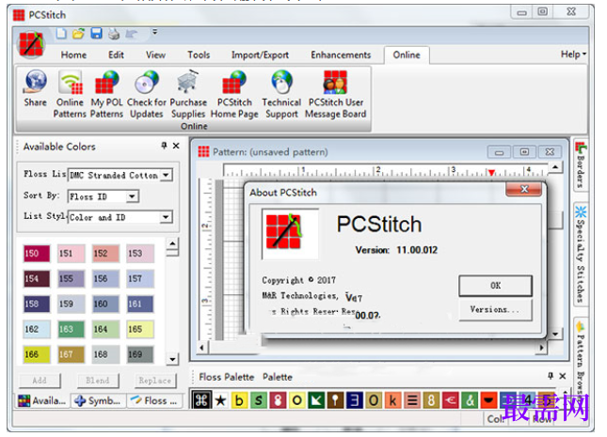The image size is (607, 437).
Task: Open PCStitch Home Page icon
Action: pyautogui.click(x=234, y=82)
